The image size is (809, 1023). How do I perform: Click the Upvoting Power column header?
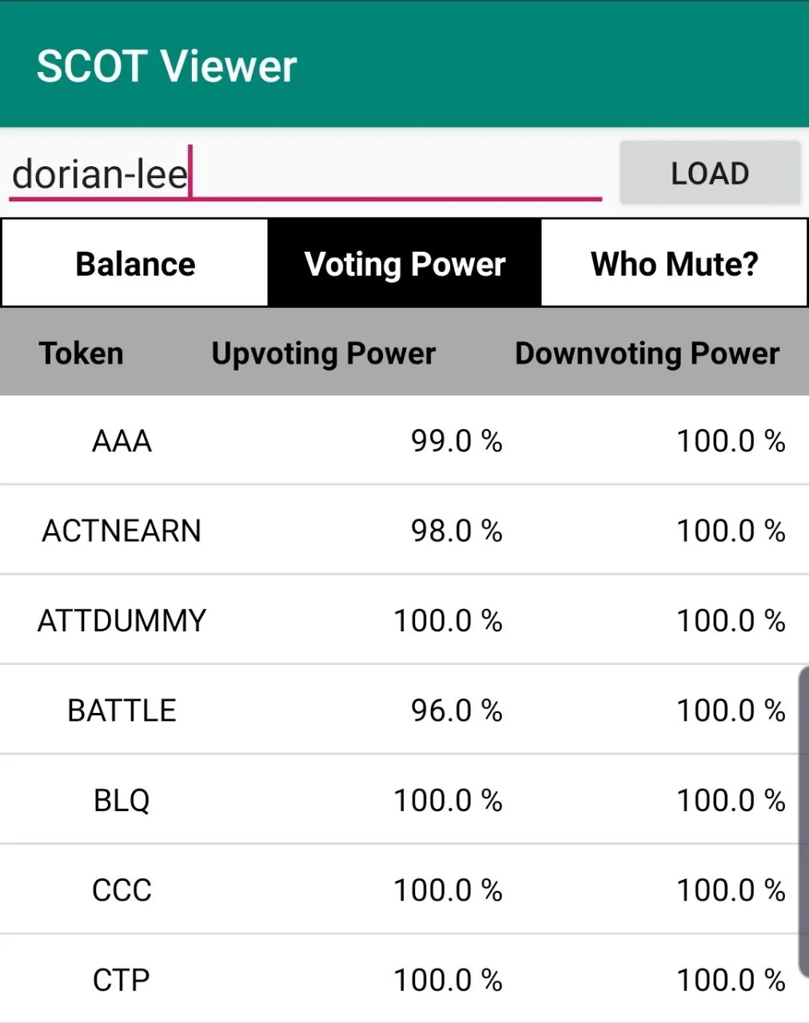(x=324, y=353)
